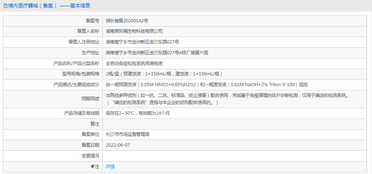This screenshot has width=372, height=174.
Task: Select authority name 长沙市市场监督管理局
Action: tap(128, 135)
